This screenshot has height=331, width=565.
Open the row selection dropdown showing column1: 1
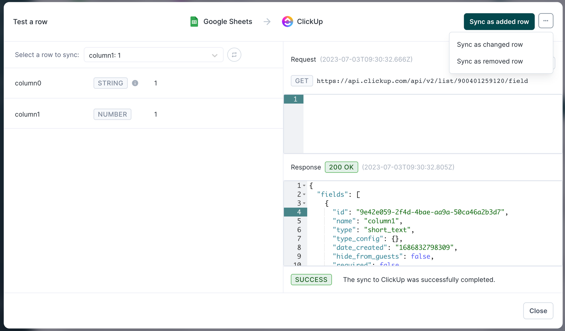tap(153, 55)
